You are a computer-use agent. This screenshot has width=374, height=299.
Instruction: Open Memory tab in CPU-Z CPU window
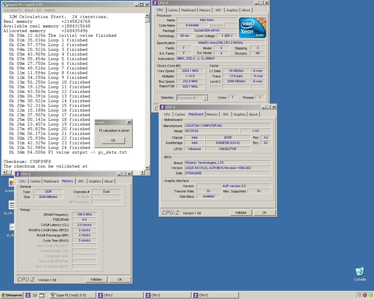coord(205,10)
